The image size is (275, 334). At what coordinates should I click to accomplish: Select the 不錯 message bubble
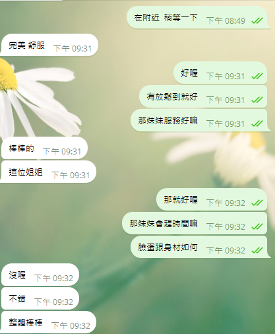40,298
